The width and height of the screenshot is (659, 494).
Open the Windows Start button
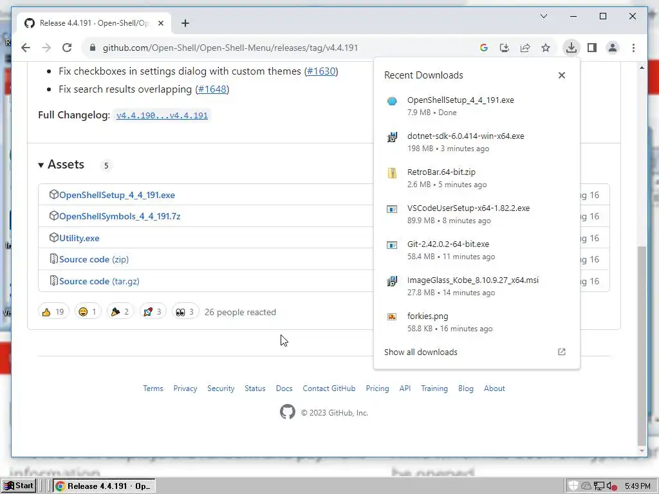19,486
